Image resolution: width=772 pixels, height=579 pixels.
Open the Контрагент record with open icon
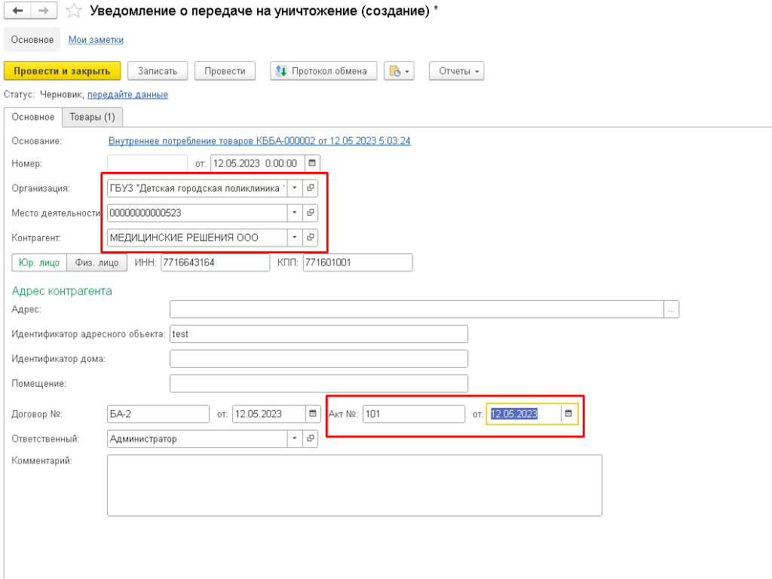coord(310,237)
